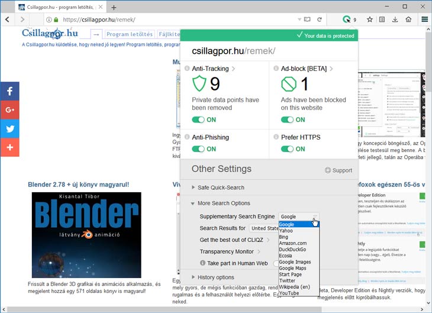Click Prefer HTTPS info icon

(x=276, y=137)
